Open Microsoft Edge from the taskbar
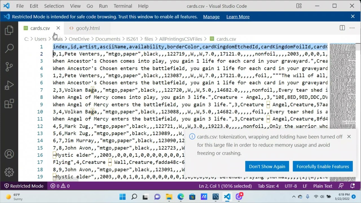Screen dimensions: 361x203 point(180,197)
